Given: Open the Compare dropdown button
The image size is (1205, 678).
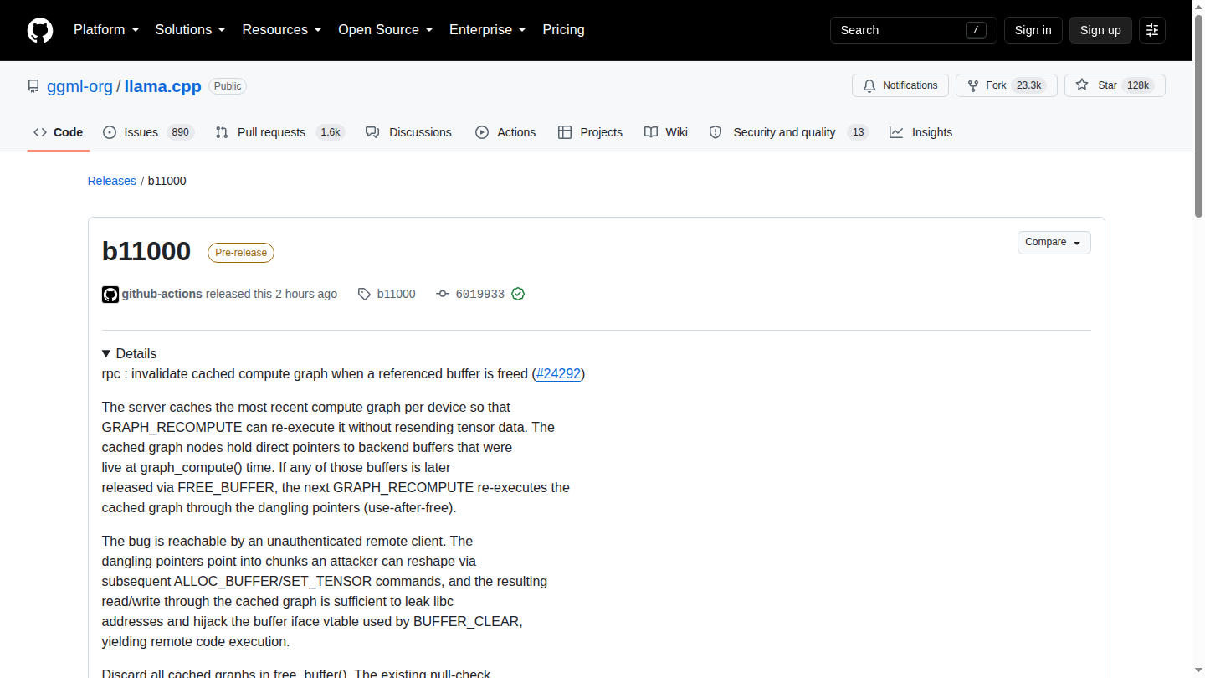Looking at the screenshot, I should [1054, 243].
